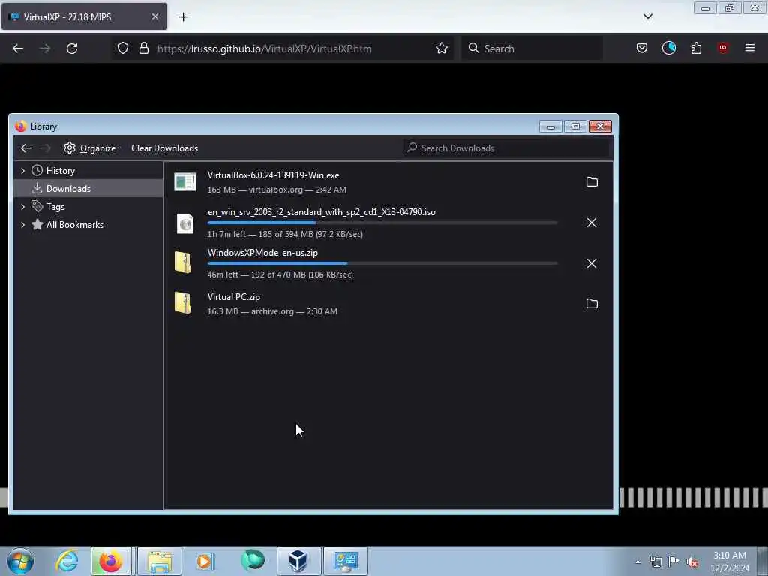Open the control panel taskbar icon
The width and height of the screenshot is (768, 576).
346,561
